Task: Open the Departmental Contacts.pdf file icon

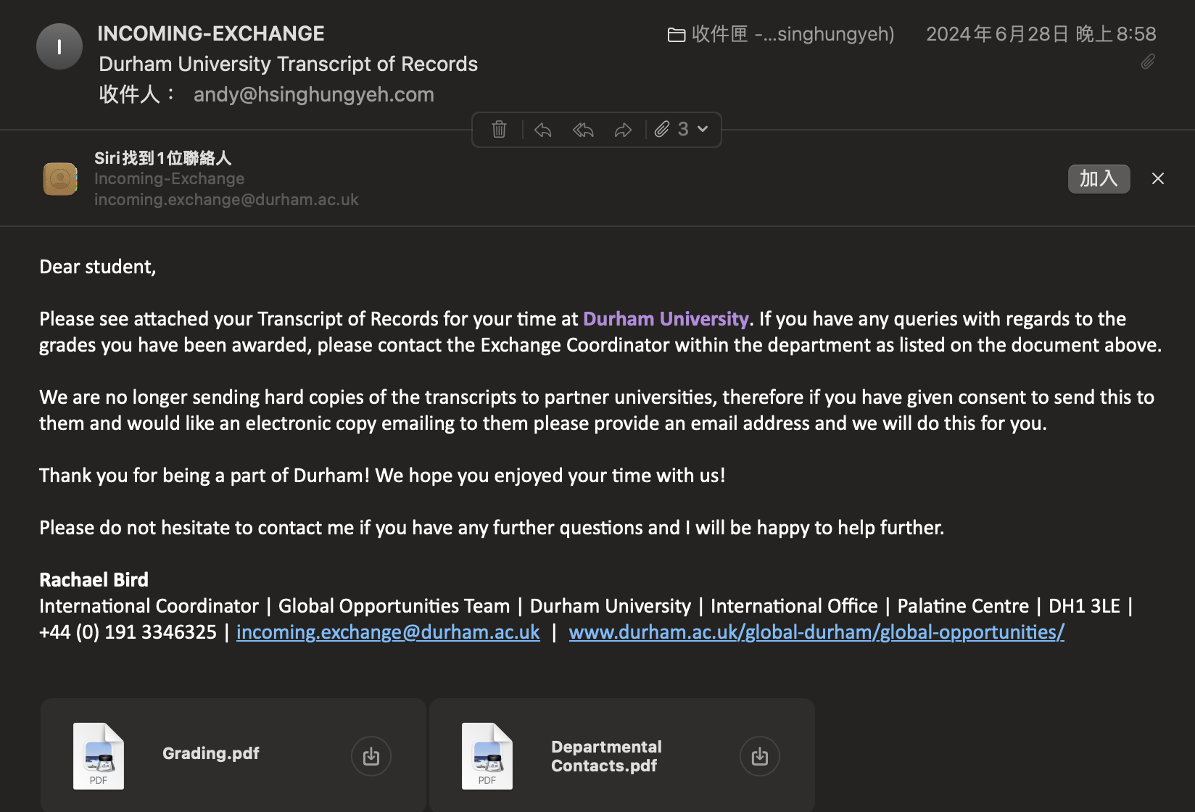Action: [x=487, y=756]
